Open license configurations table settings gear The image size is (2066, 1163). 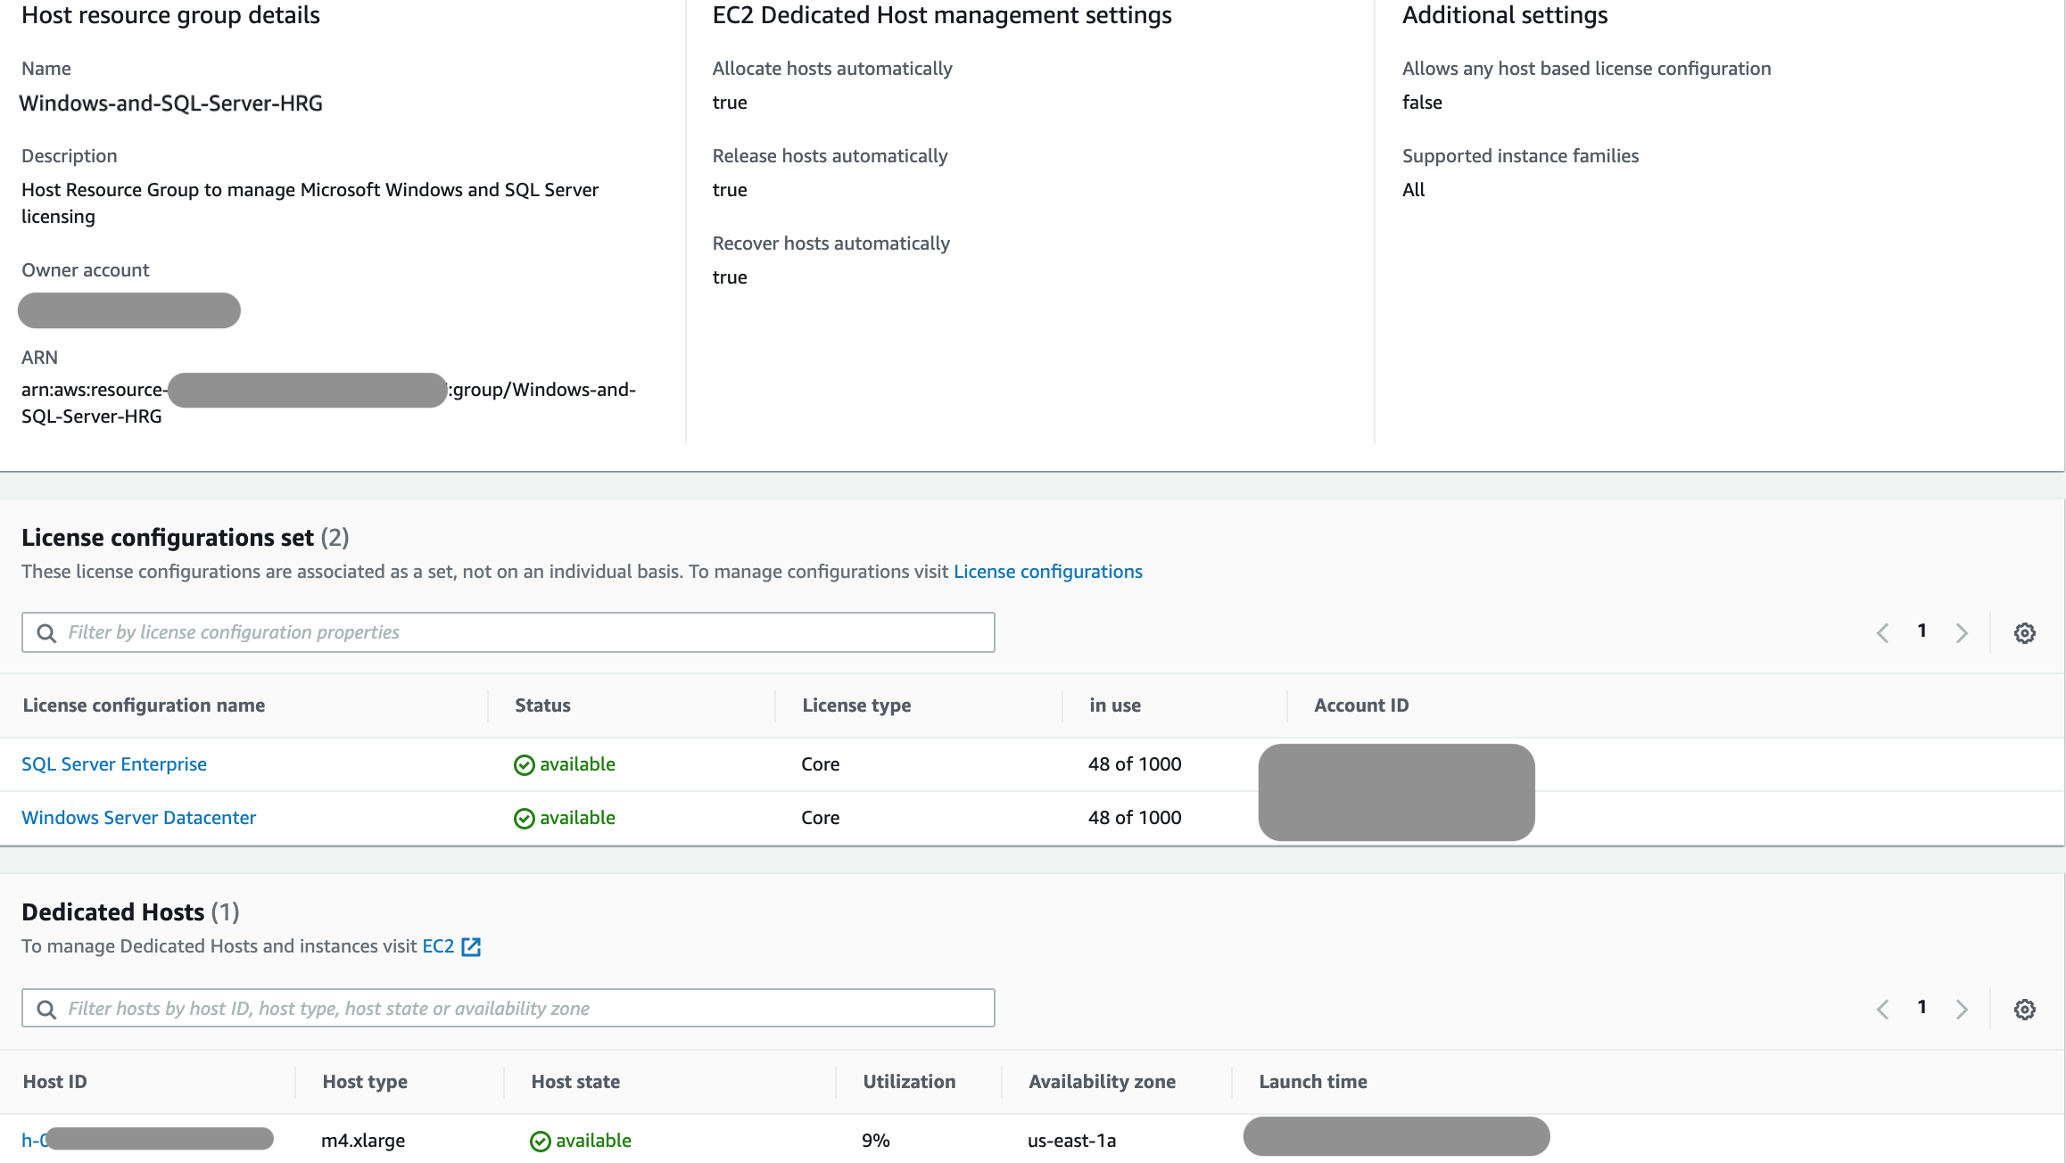click(2024, 633)
